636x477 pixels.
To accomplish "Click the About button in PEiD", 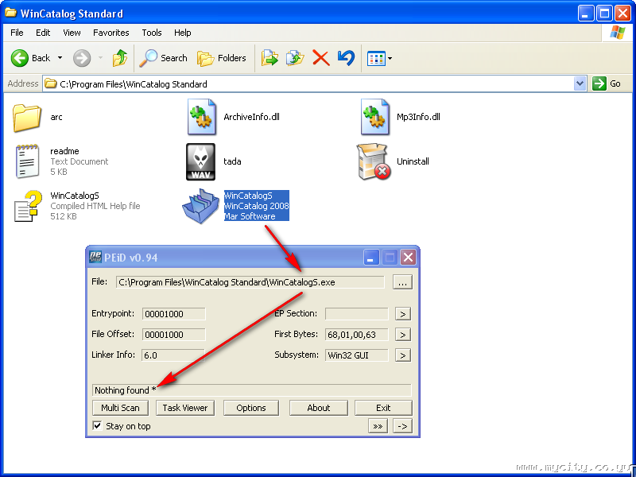I will click(x=319, y=408).
